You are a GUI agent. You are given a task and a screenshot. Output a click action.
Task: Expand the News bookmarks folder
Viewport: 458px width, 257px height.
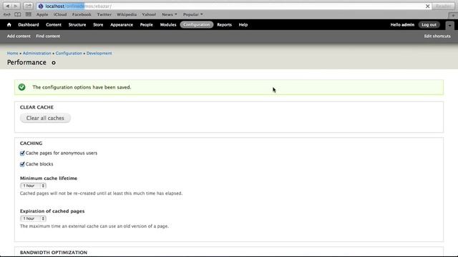(x=170, y=14)
